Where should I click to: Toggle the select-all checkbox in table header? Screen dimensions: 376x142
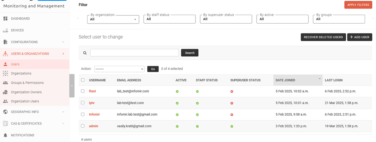(83, 80)
